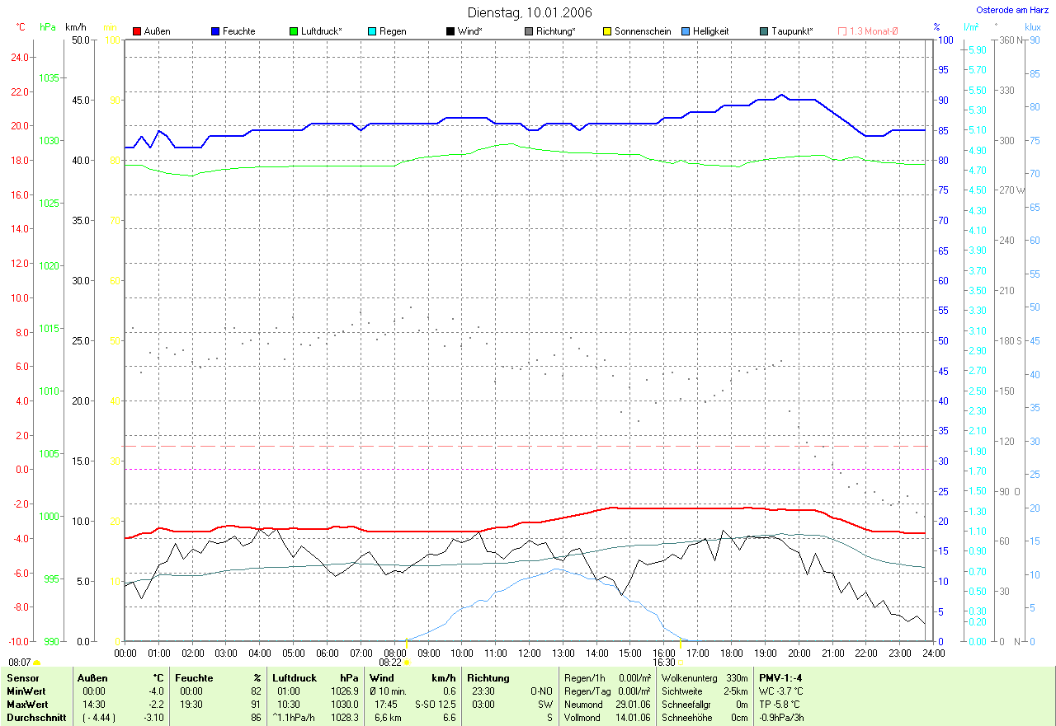Click the sunrise sun icon at 08:22
The height and width of the screenshot is (726, 1056).
tap(407, 662)
